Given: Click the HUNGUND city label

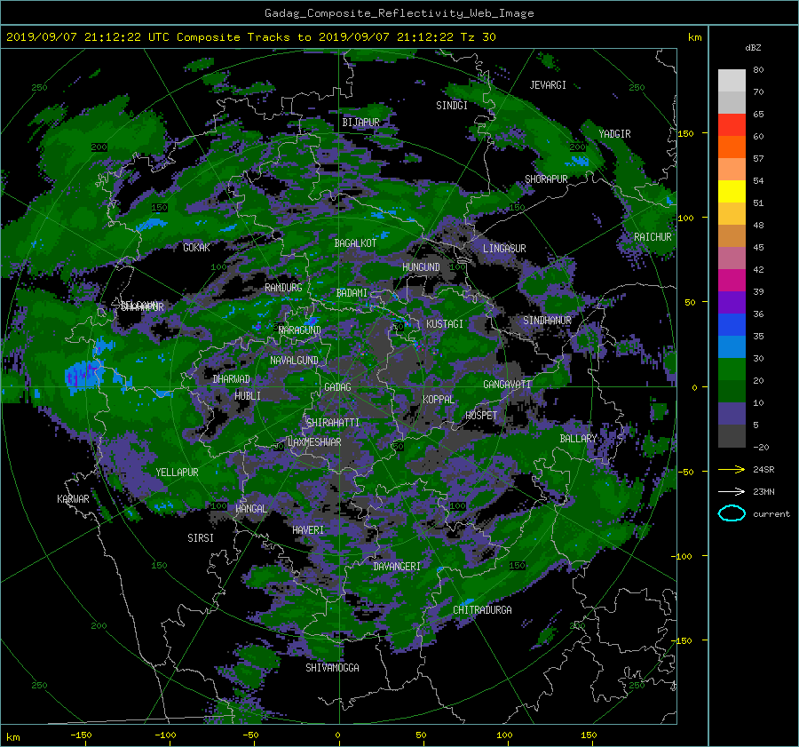Looking at the screenshot, I should pyautogui.click(x=421, y=267).
